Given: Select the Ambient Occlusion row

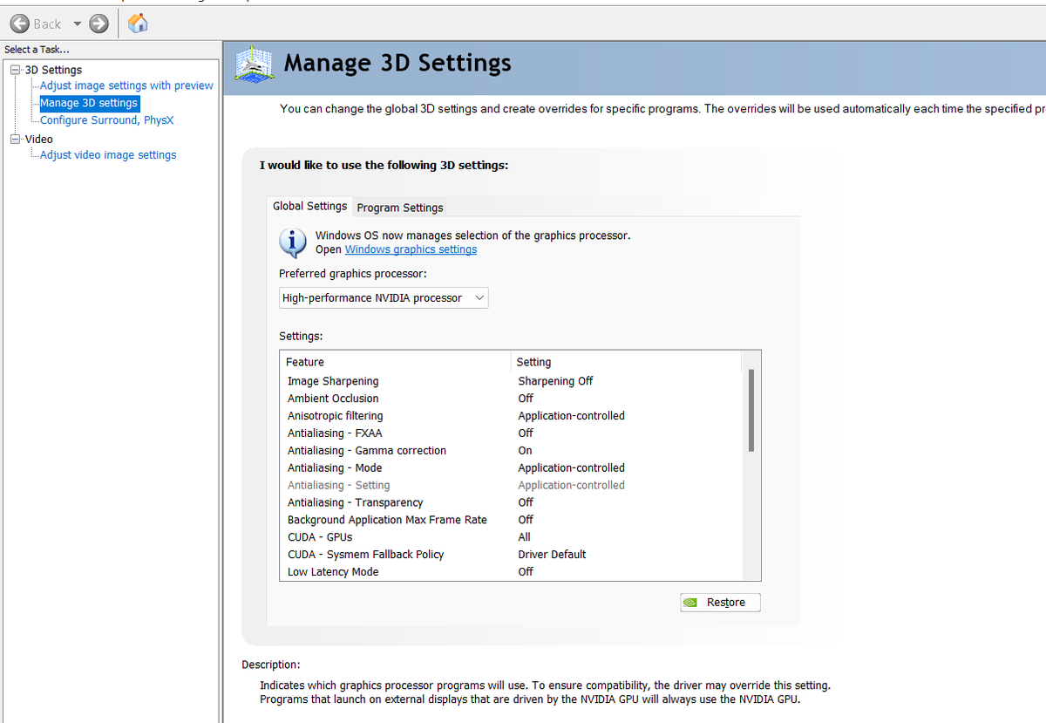Looking at the screenshot, I should coord(511,399).
